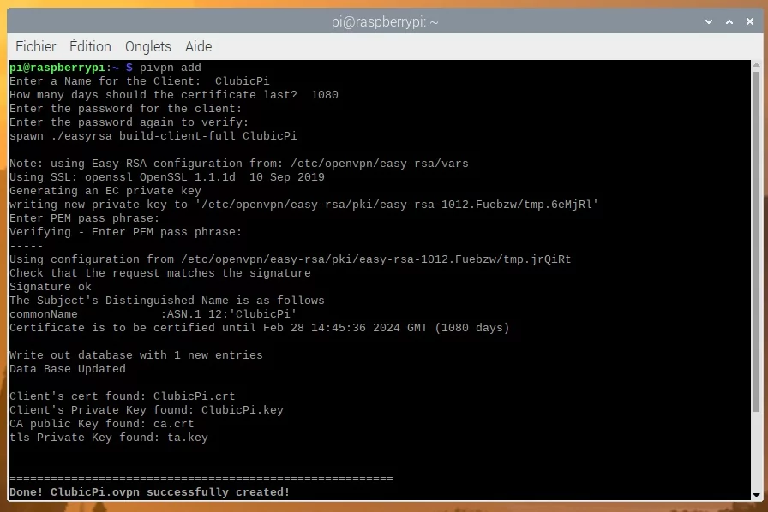Click the line 'Enter the password for the client:'
Screen dimensions: 768x512
(126, 109)
